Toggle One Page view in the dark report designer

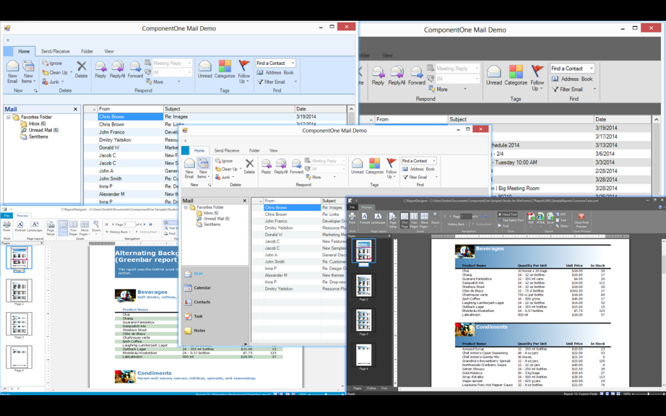click(405, 220)
